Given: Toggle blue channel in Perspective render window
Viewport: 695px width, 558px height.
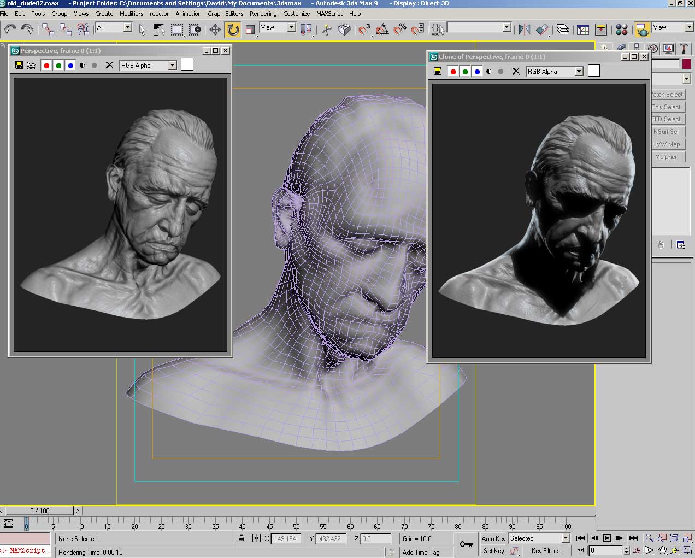Looking at the screenshot, I should point(70,66).
